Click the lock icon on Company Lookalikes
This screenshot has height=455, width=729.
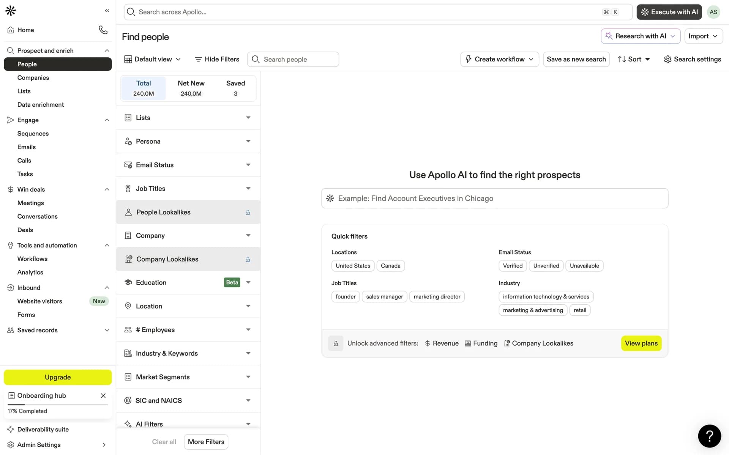[x=248, y=259]
